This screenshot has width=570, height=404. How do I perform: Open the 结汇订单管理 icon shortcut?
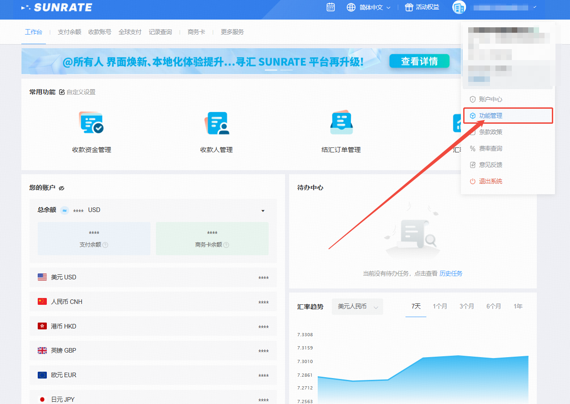[341, 123]
